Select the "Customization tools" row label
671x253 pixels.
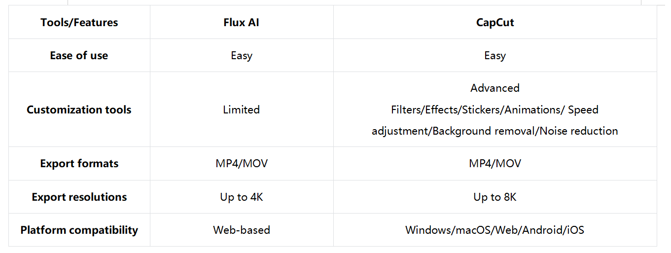coord(79,109)
